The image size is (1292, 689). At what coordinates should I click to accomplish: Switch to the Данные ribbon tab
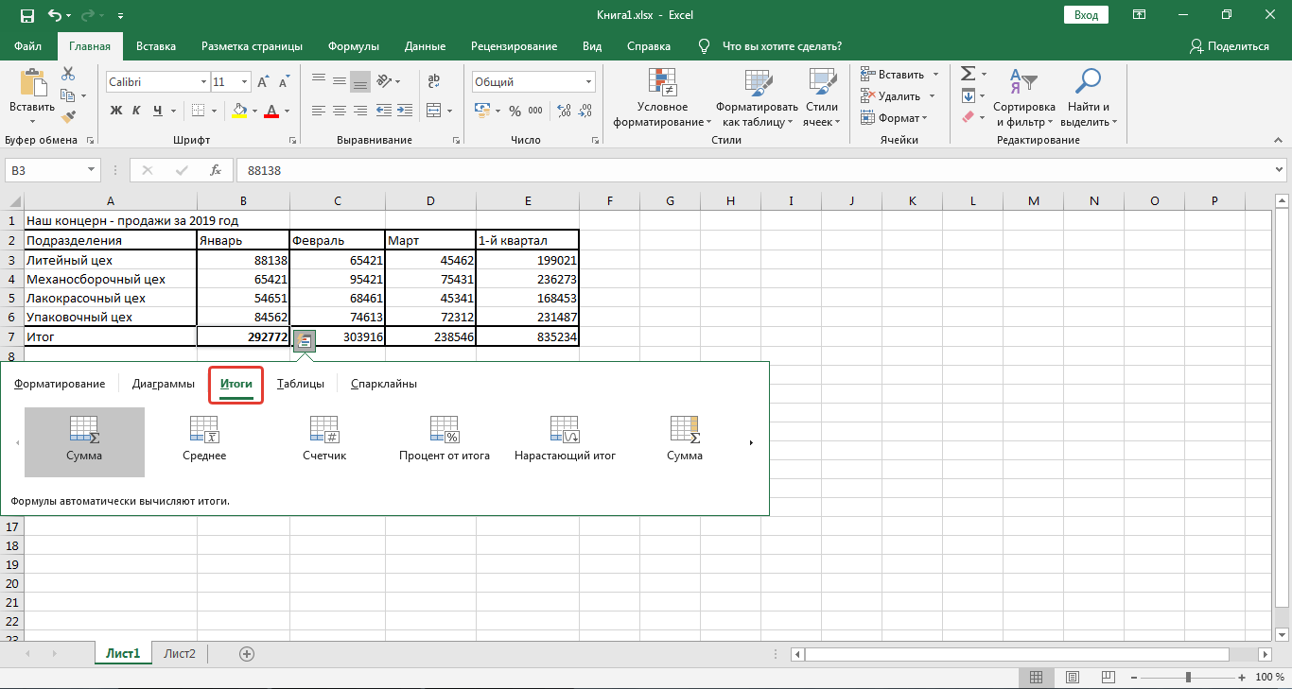425,46
